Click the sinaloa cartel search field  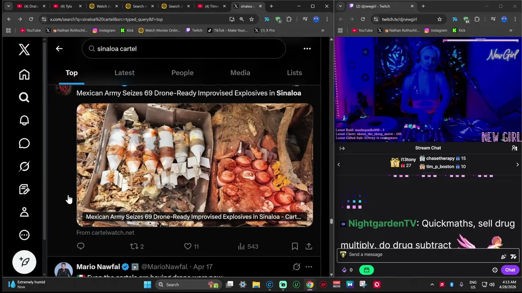tap(184, 48)
